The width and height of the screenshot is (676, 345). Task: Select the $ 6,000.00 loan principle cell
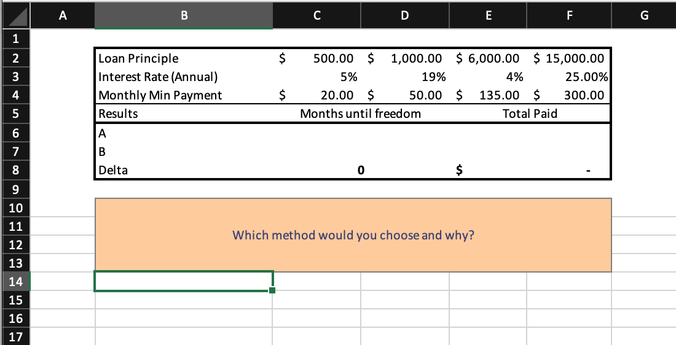pos(487,58)
